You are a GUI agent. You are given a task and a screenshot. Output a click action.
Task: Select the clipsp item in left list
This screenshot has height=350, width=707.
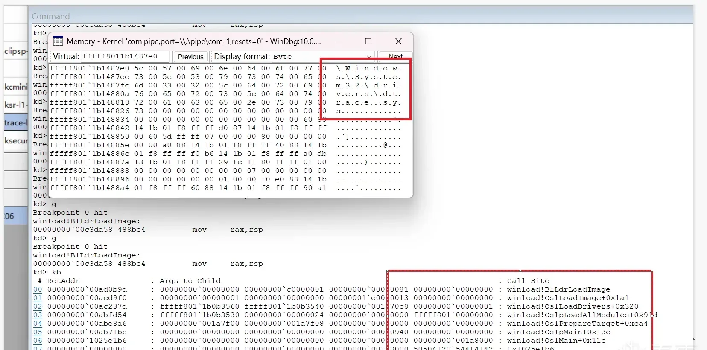point(16,51)
